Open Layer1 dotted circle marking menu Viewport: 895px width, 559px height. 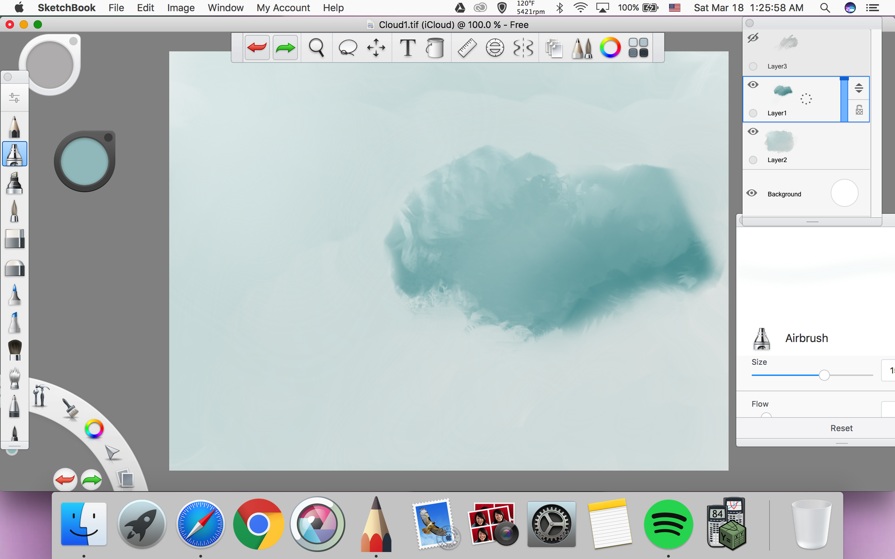coord(806,98)
